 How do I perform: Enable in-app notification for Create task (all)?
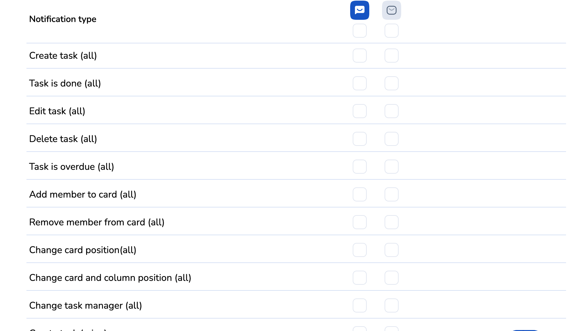coord(359,56)
